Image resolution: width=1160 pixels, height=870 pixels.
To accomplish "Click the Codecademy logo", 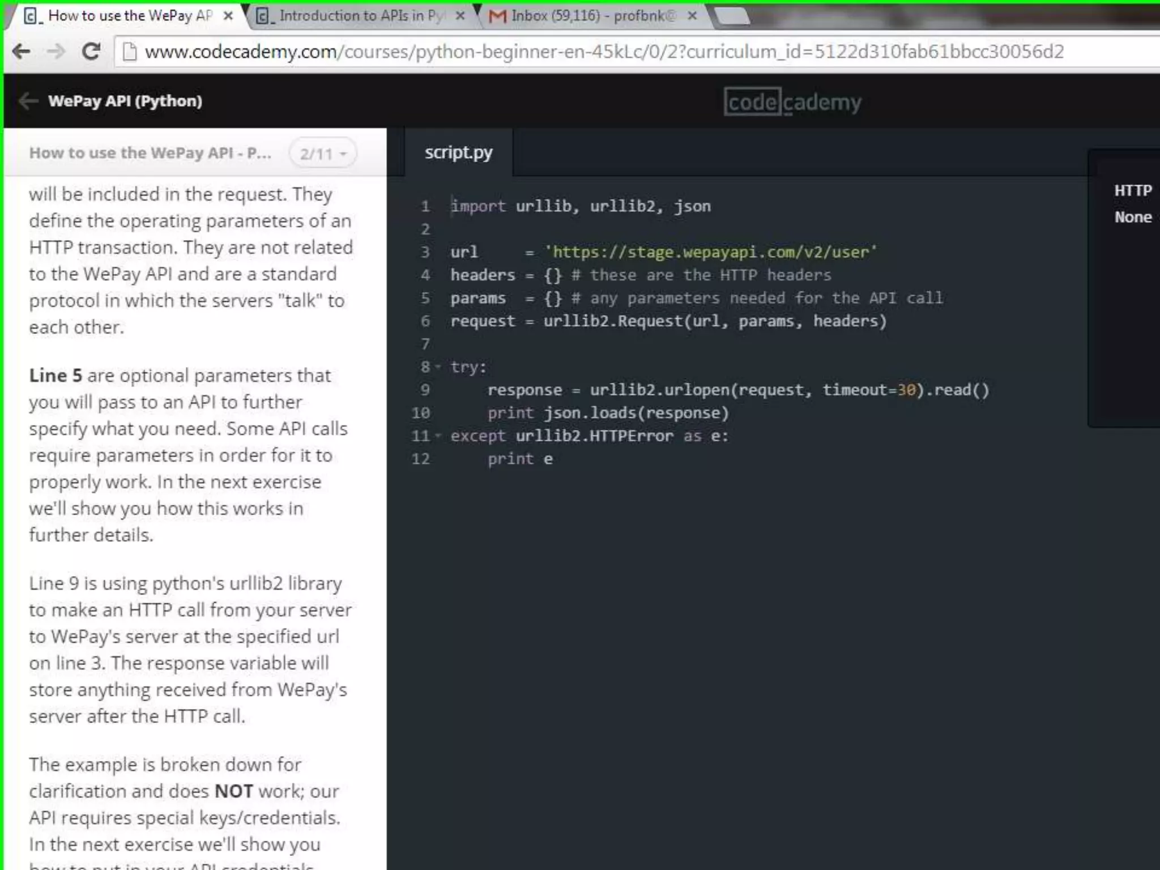I will [x=792, y=102].
